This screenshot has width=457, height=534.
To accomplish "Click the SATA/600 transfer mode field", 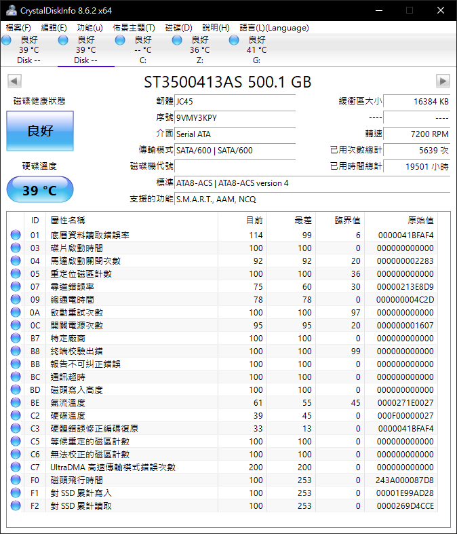I will [x=235, y=150].
